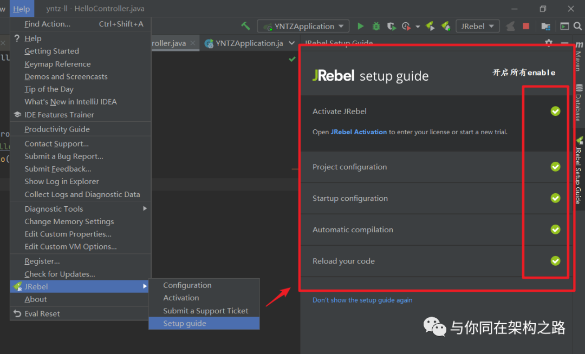The height and width of the screenshot is (354, 585).
Task: Toggle the Automatic compilation green checkmark
Action: (x=555, y=229)
